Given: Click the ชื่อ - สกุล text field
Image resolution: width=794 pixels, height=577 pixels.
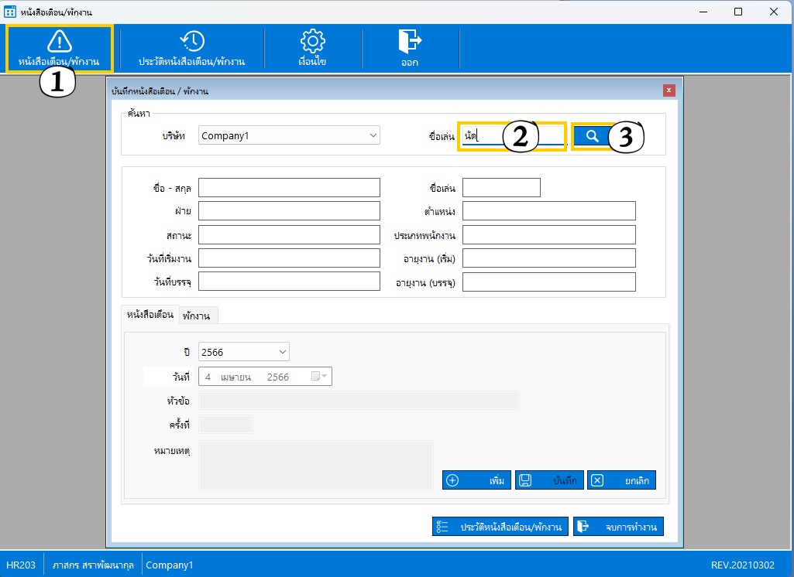Looking at the screenshot, I should [x=289, y=188].
